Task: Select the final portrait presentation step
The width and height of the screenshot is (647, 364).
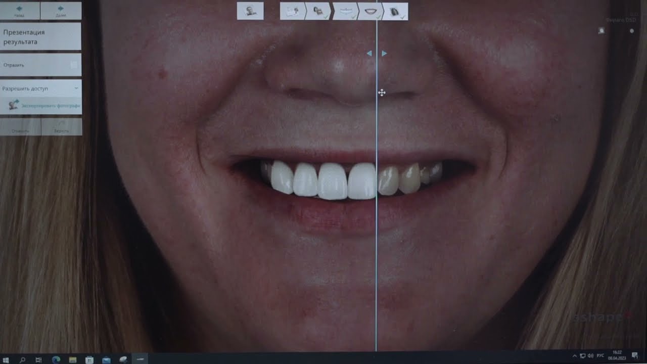Action: pos(396,11)
